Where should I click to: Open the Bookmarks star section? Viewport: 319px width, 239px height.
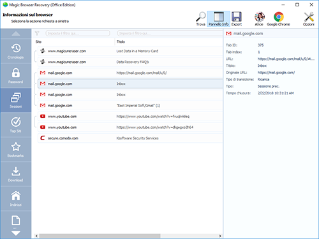click(x=16, y=149)
